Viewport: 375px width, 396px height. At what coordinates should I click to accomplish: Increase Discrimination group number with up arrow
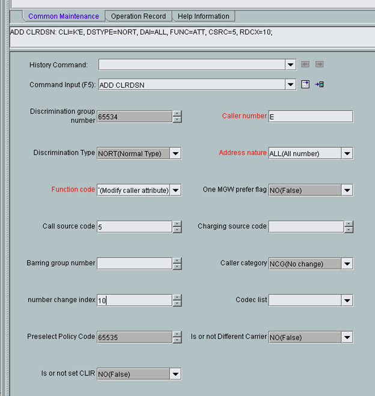pos(177,114)
